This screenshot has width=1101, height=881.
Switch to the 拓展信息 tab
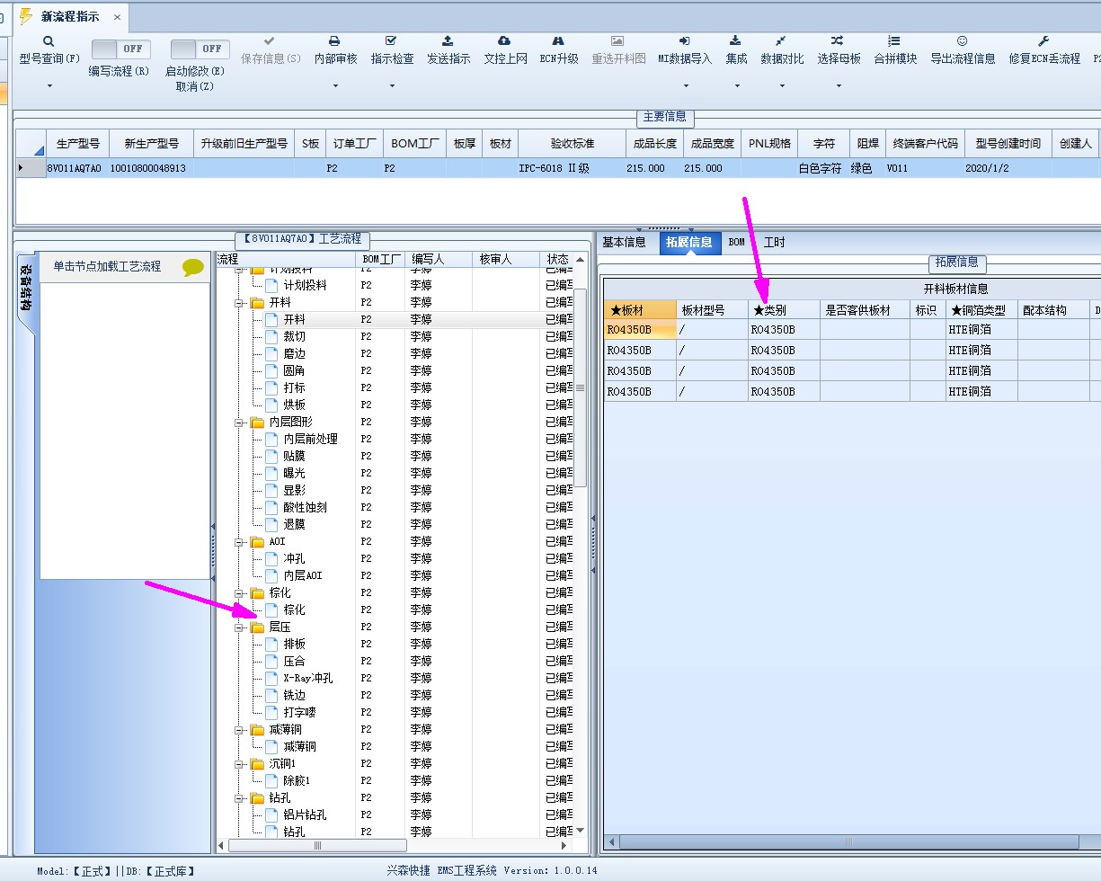coord(689,243)
